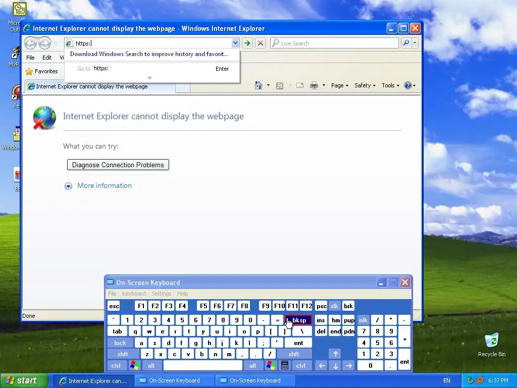Viewport: 517px width, 388px height.
Task: Open the Tools dropdown menu
Action: [x=390, y=85]
